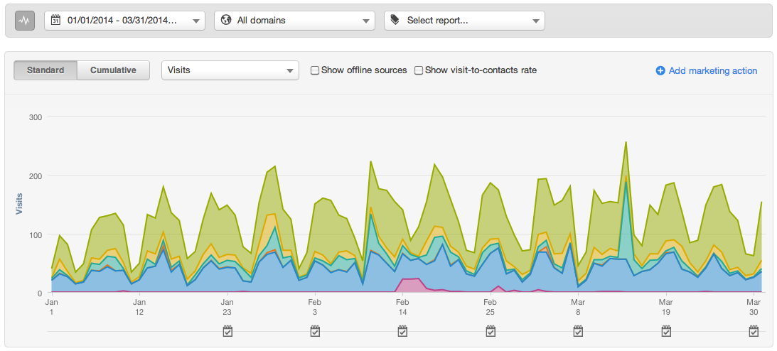777x351 pixels.
Task: Open the marketing action marker under Jan 23
Action: (227, 331)
